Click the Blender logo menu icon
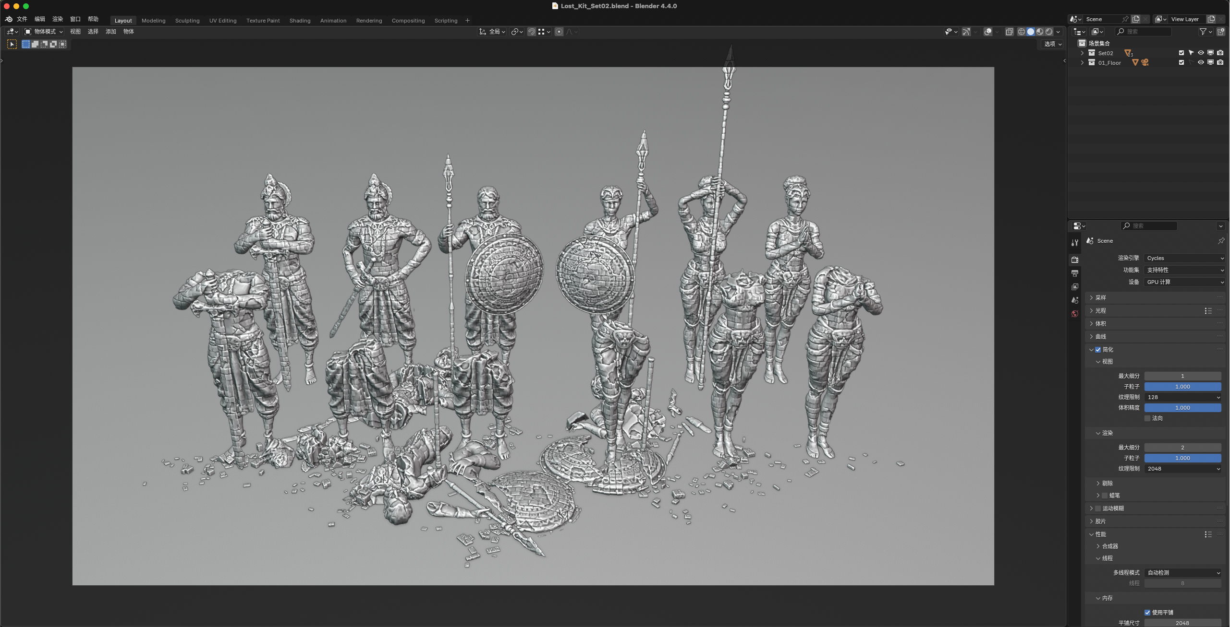This screenshot has height=627, width=1230. 9,19
